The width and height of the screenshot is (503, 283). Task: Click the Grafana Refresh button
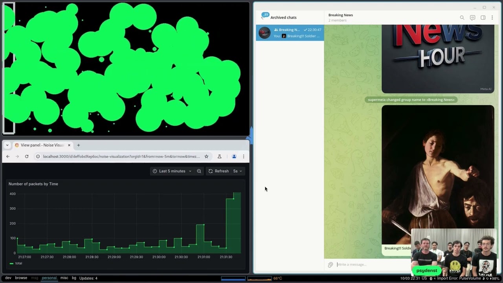218,171
